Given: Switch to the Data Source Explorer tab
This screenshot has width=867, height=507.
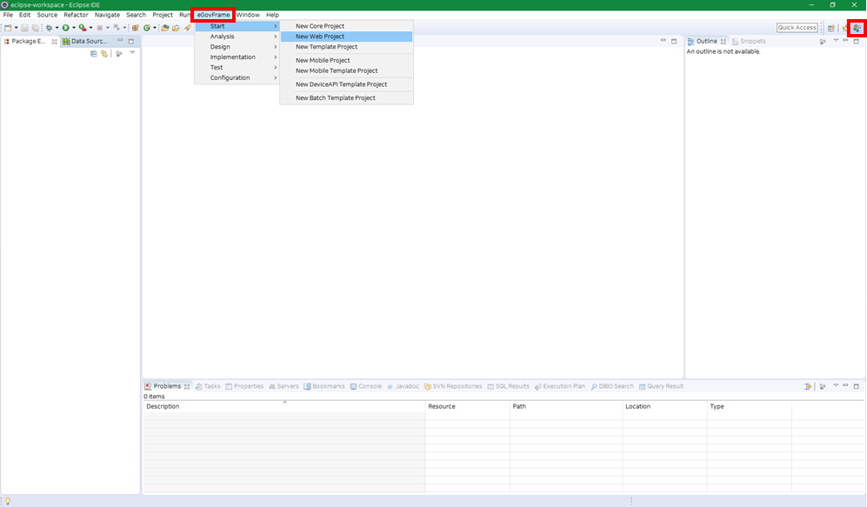Looking at the screenshot, I should [x=85, y=42].
